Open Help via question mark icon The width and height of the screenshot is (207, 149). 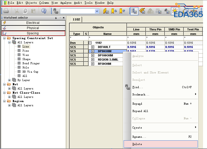[44, 11]
